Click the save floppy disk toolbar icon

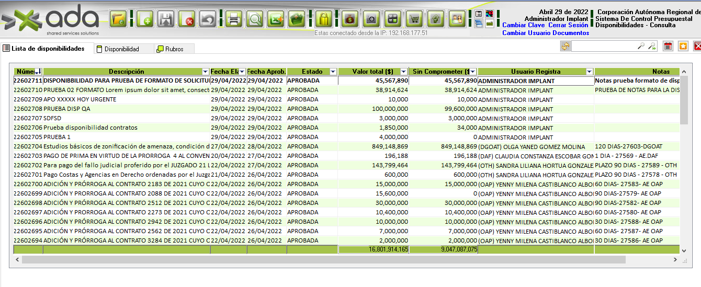(166, 19)
